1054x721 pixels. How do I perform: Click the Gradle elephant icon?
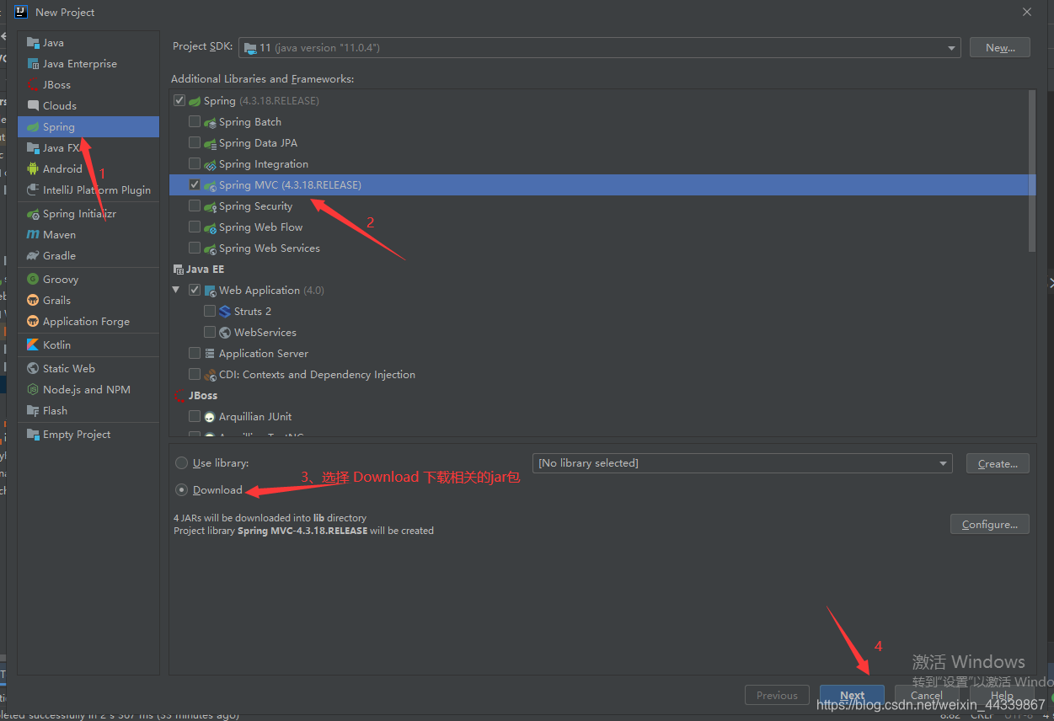click(33, 255)
